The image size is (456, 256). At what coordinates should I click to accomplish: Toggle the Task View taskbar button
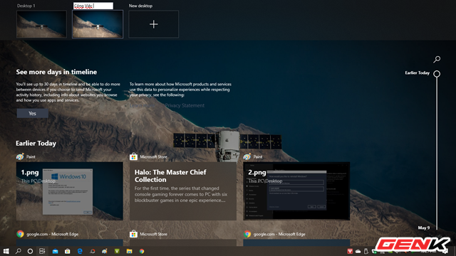(42, 251)
